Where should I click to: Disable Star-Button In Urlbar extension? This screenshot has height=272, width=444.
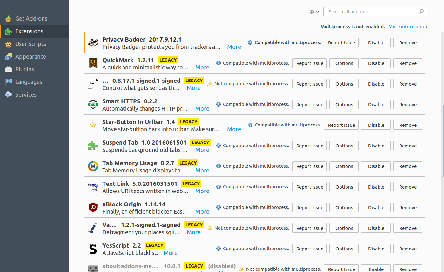(x=376, y=125)
